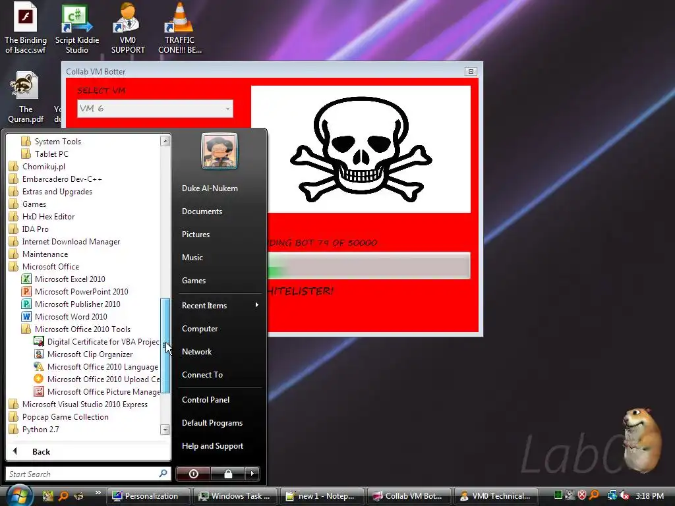Viewport: 675px width, 506px height.
Task: Select TRAFFIC CONE desktop shortcut
Action: (179, 28)
